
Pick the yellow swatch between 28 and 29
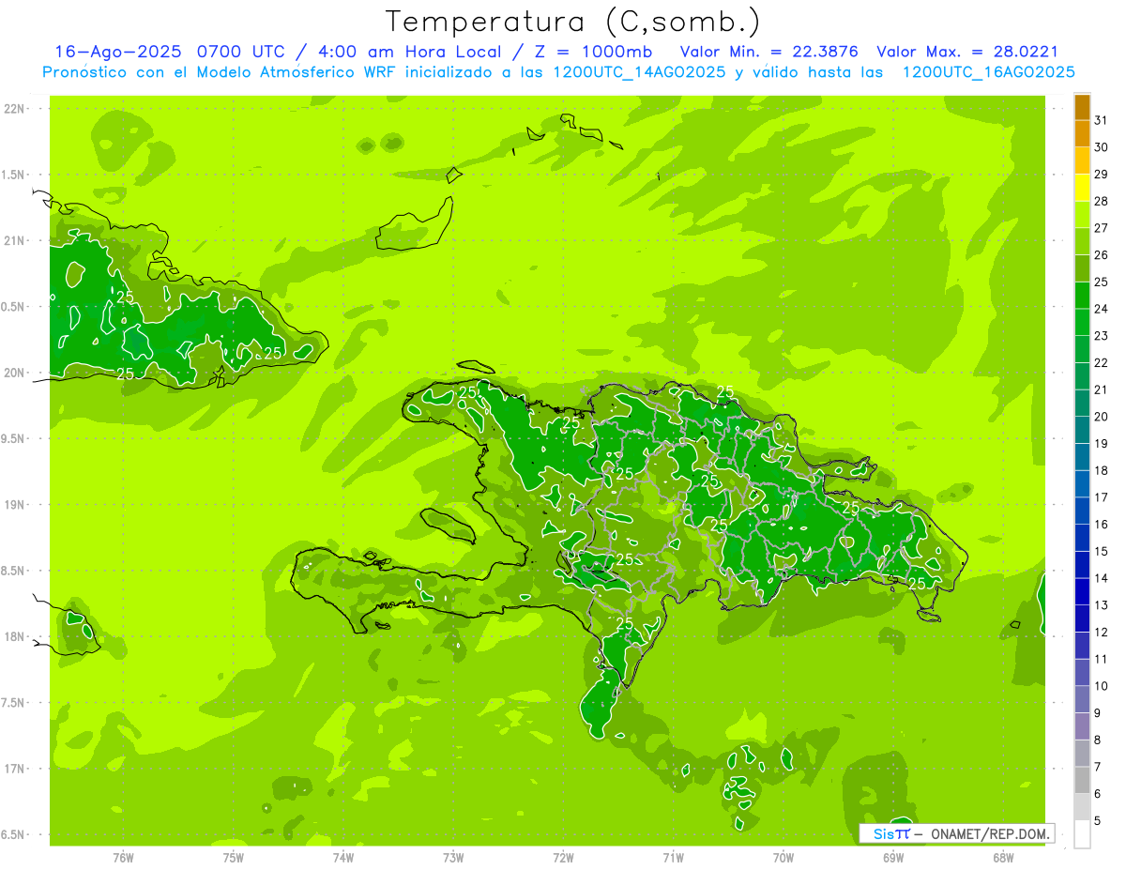1082,188
